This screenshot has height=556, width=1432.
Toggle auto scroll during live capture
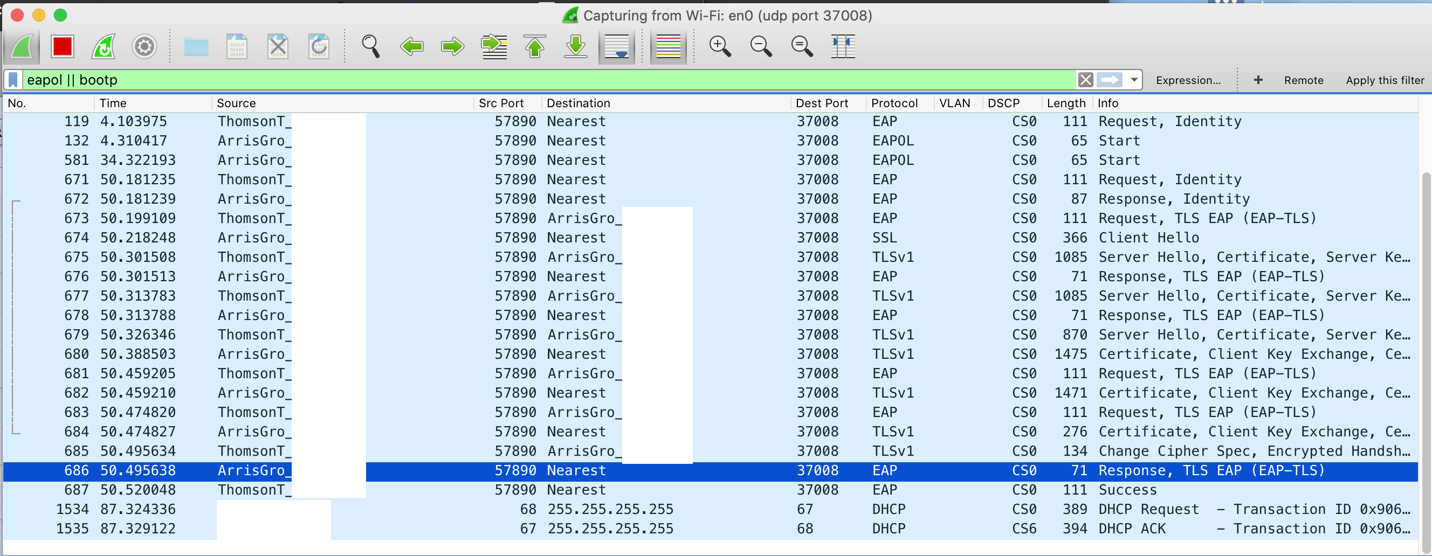616,47
